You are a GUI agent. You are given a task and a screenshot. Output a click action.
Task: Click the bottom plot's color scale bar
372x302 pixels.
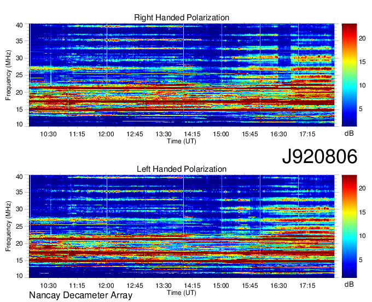[349, 226]
